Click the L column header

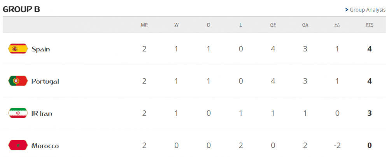(x=241, y=25)
